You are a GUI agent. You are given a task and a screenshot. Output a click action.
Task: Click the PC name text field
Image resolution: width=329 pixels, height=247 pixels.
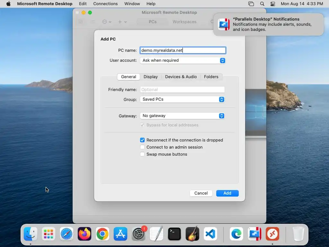tap(183, 50)
